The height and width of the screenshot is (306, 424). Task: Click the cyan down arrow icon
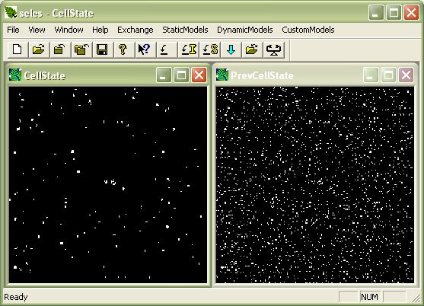(x=231, y=49)
